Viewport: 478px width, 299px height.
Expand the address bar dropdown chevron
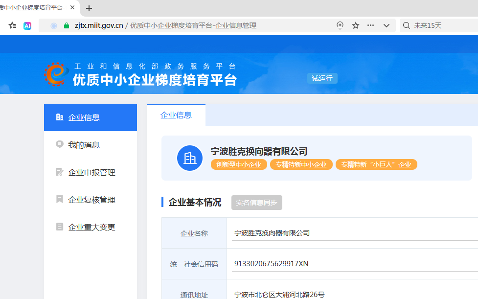[x=387, y=25]
